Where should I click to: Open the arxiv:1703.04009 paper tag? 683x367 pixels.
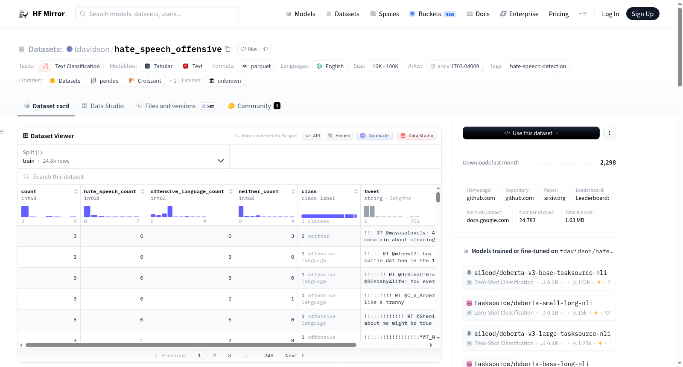coord(455,66)
